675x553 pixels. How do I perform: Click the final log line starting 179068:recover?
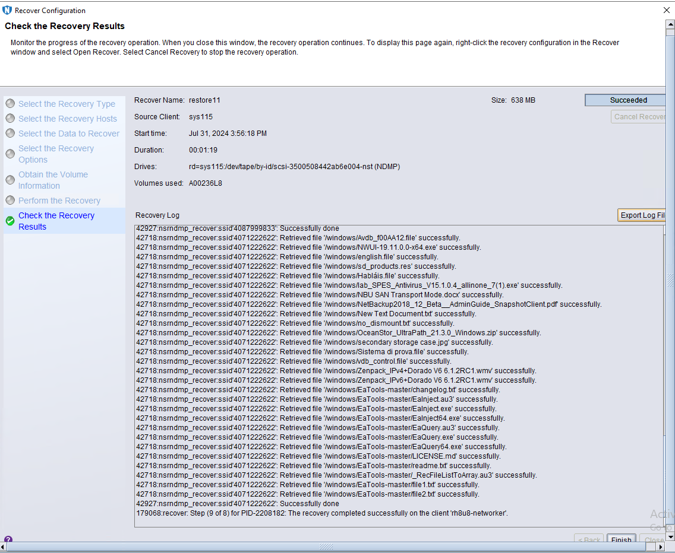pyautogui.click(x=322, y=513)
